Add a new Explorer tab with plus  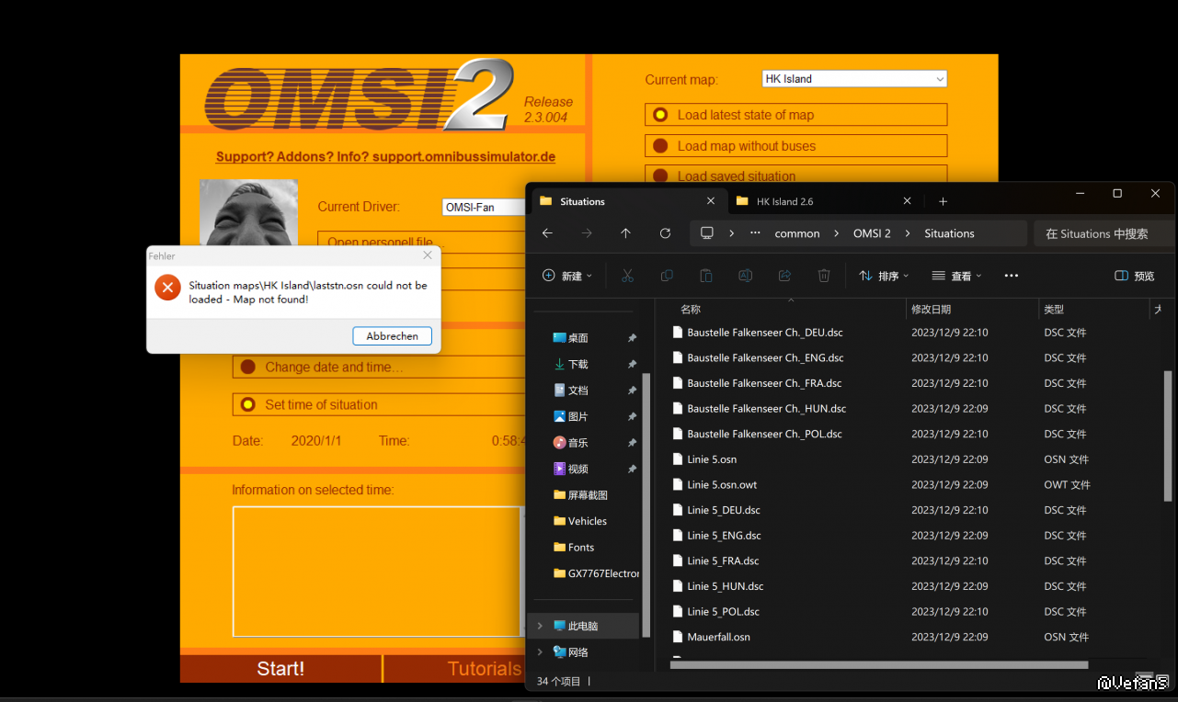943,201
